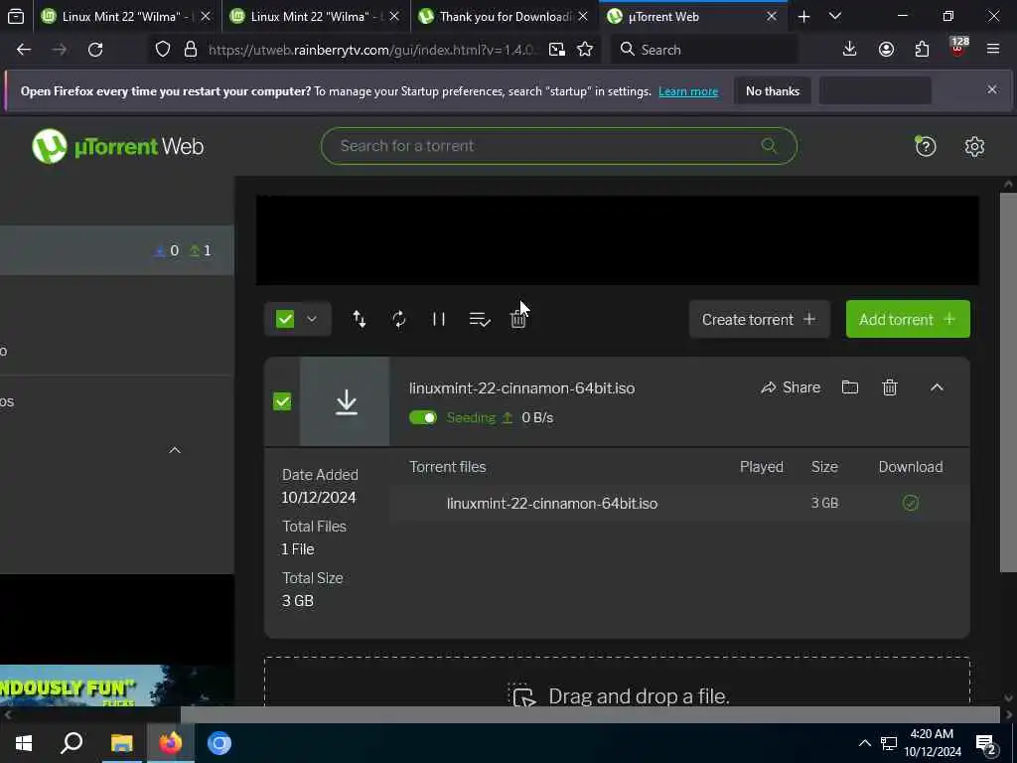Go back to previous page
The image size is (1017, 763).
(x=24, y=50)
